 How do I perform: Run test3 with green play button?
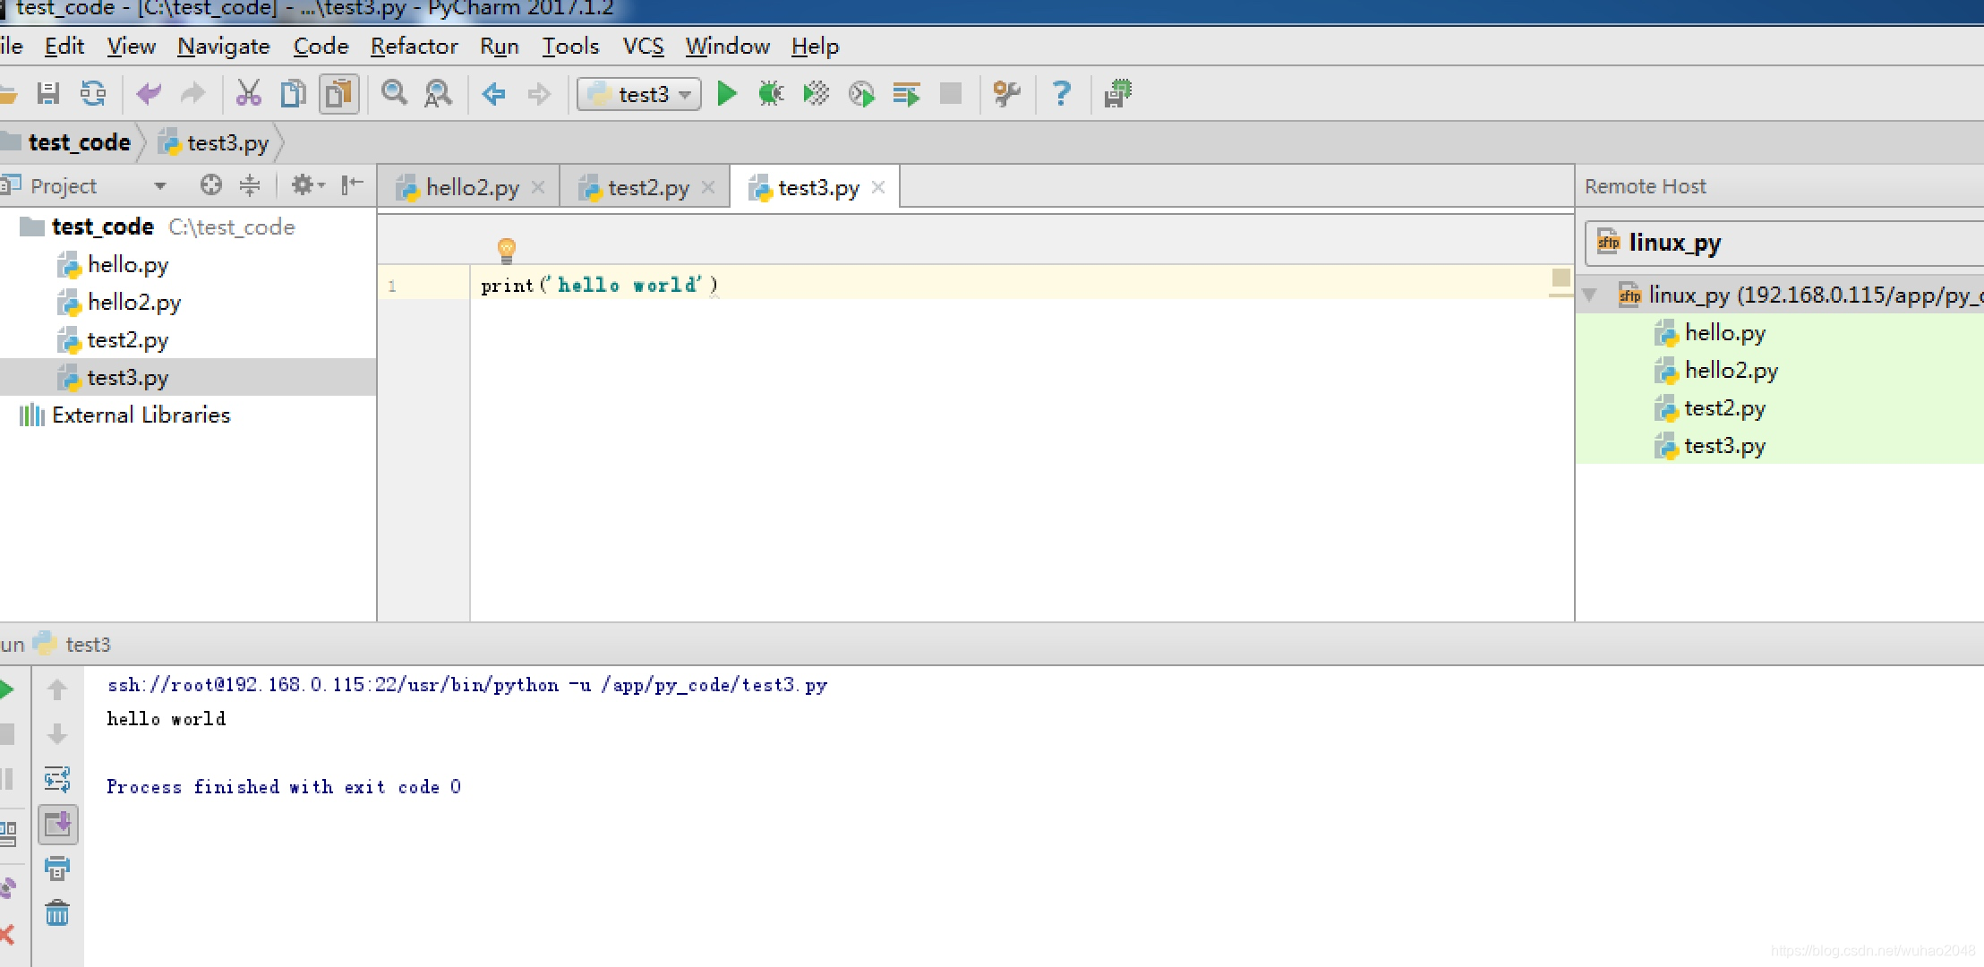point(727,93)
